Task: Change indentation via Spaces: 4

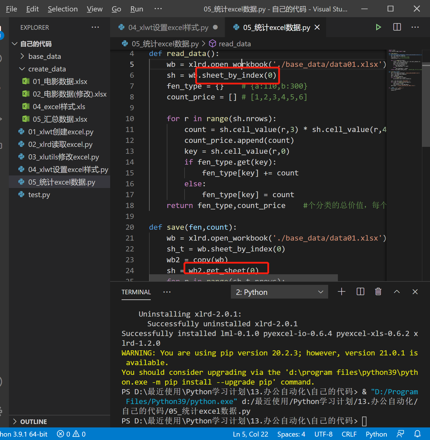Action: click(291, 434)
